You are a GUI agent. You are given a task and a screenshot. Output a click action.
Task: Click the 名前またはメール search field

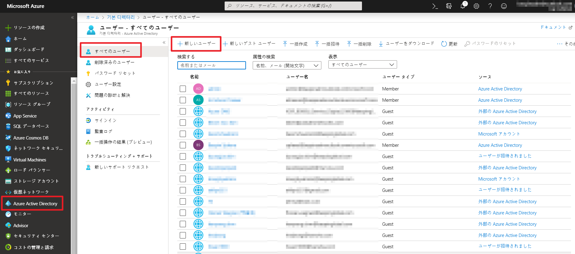click(x=211, y=65)
